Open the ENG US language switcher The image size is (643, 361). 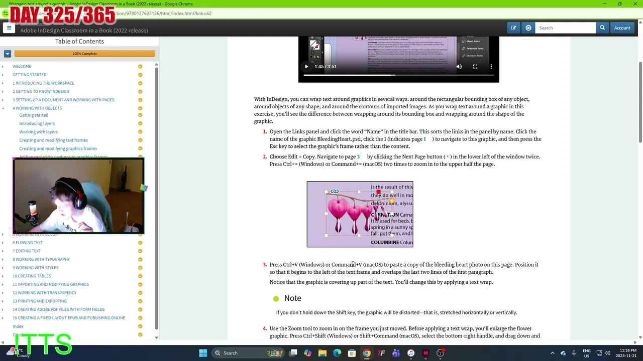[587, 353]
